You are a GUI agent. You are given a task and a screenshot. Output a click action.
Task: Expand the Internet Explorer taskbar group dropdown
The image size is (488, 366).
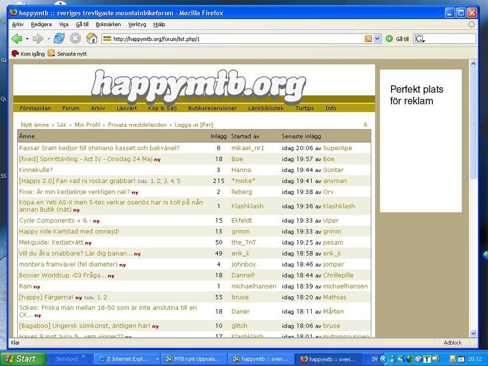157,359
